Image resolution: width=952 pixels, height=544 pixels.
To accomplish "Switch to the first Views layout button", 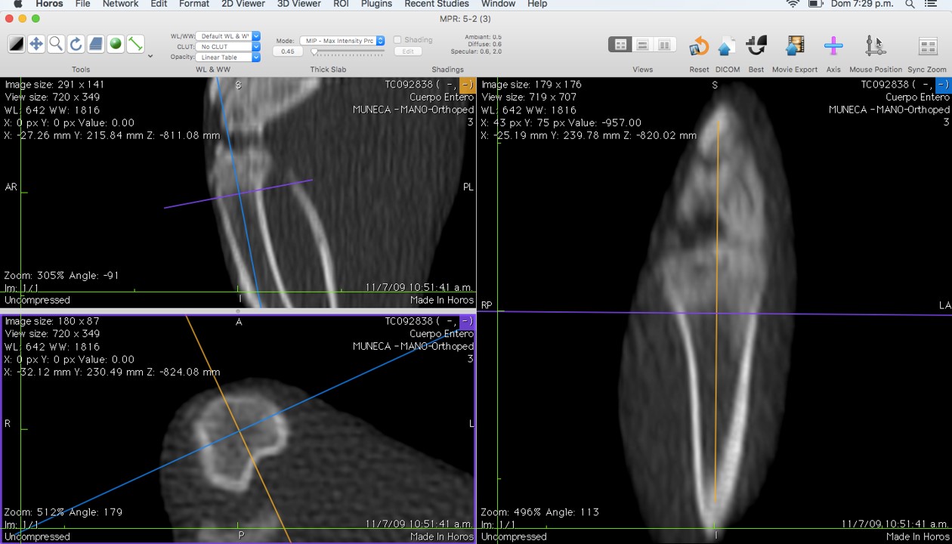I will click(620, 45).
